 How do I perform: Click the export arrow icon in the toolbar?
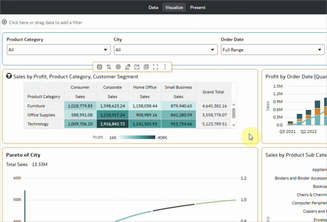pyautogui.click(x=137, y=67)
